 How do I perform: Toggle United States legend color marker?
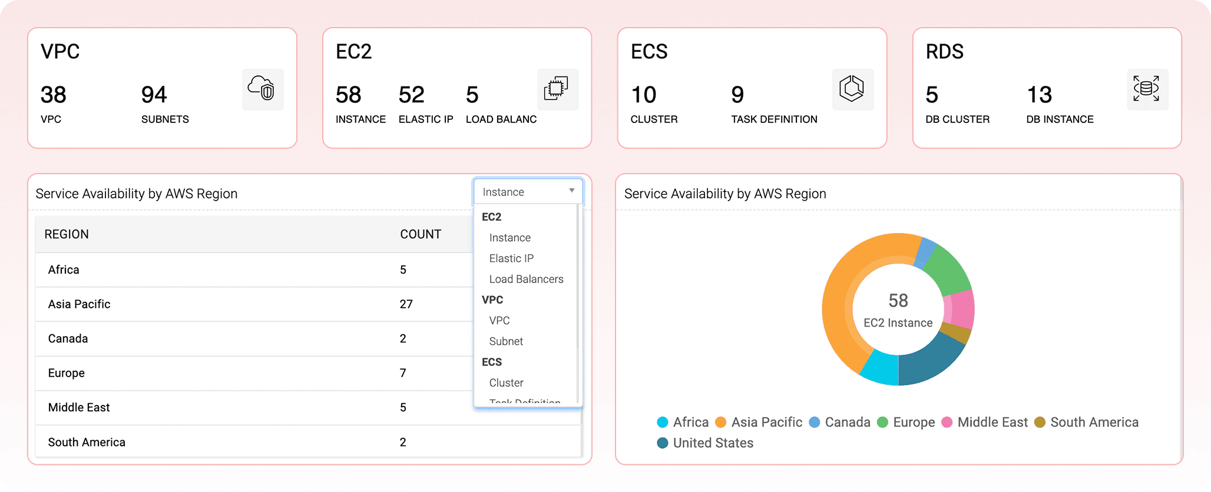[x=663, y=443]
